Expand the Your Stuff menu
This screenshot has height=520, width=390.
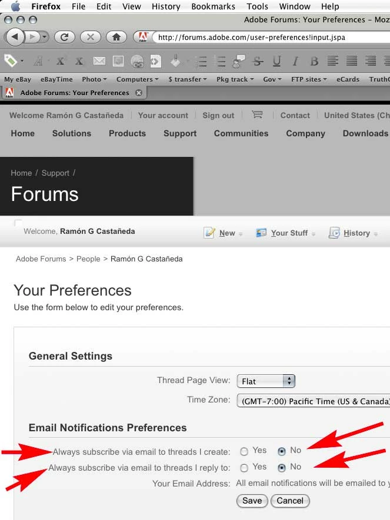click(x=285, y=233)
